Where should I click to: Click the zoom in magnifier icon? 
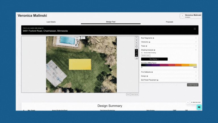pos(136,43)
